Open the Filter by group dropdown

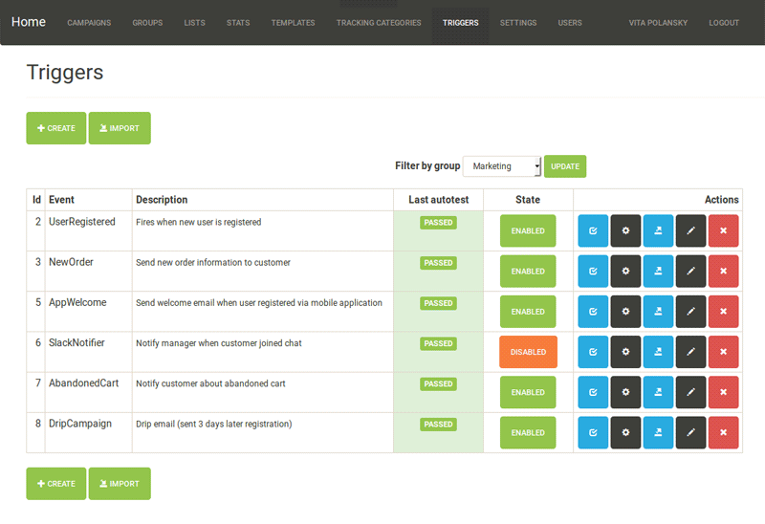[x=502, y=166]
